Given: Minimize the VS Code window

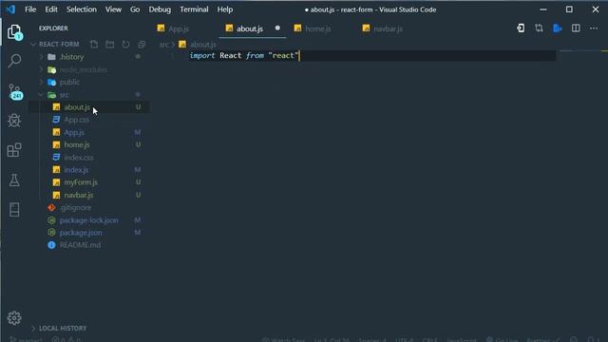Looking at the screenshot, I should [x=543, y=9].
